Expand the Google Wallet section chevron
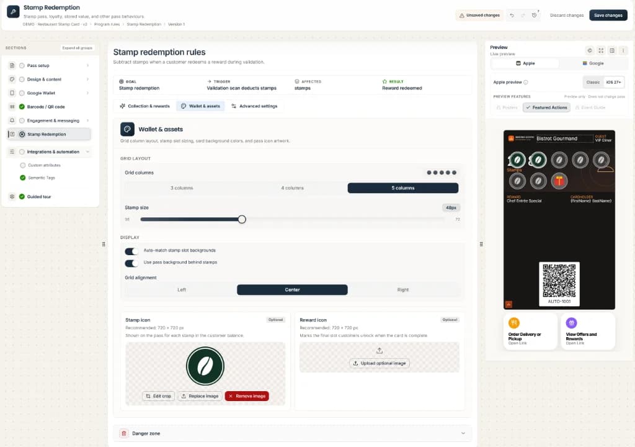Image resolution: width=635 pixels, height=447 pixels. (87, 93)
